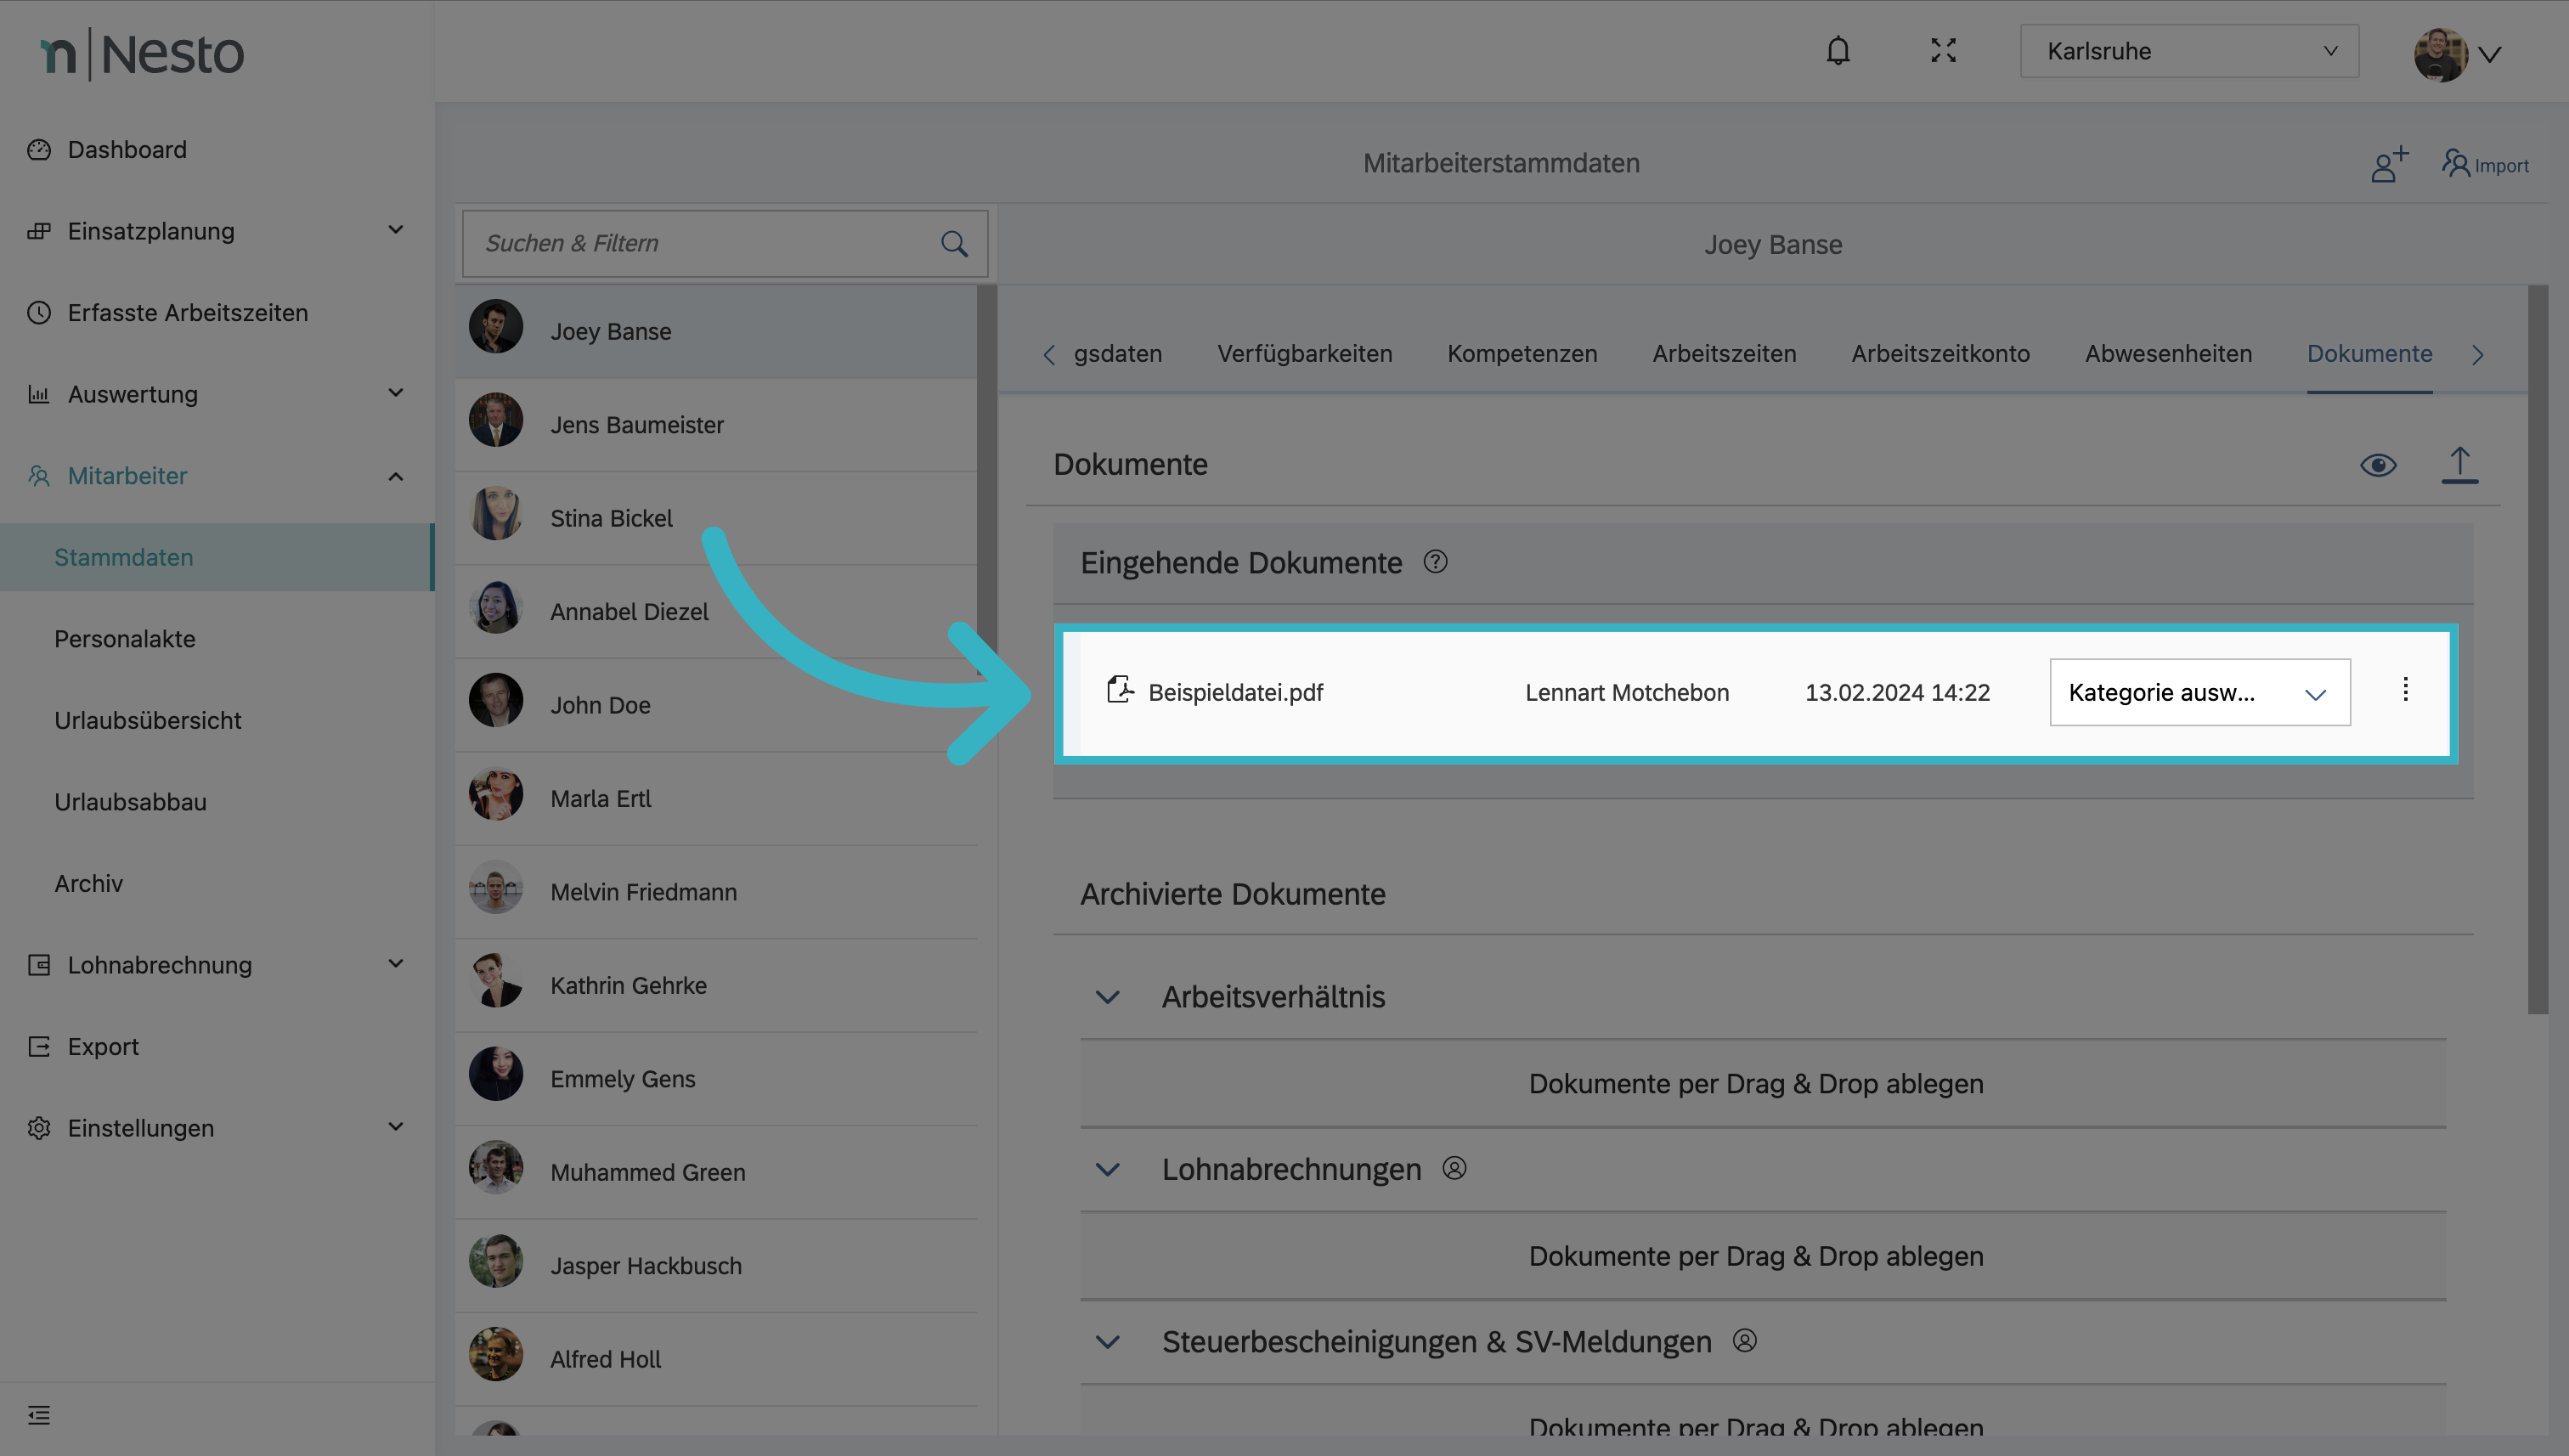Image resolution: width=2569 pixels, height=1456 pixels.
Task: Open the Kategorie auswählen dropdown
Action: point(2199,692)
